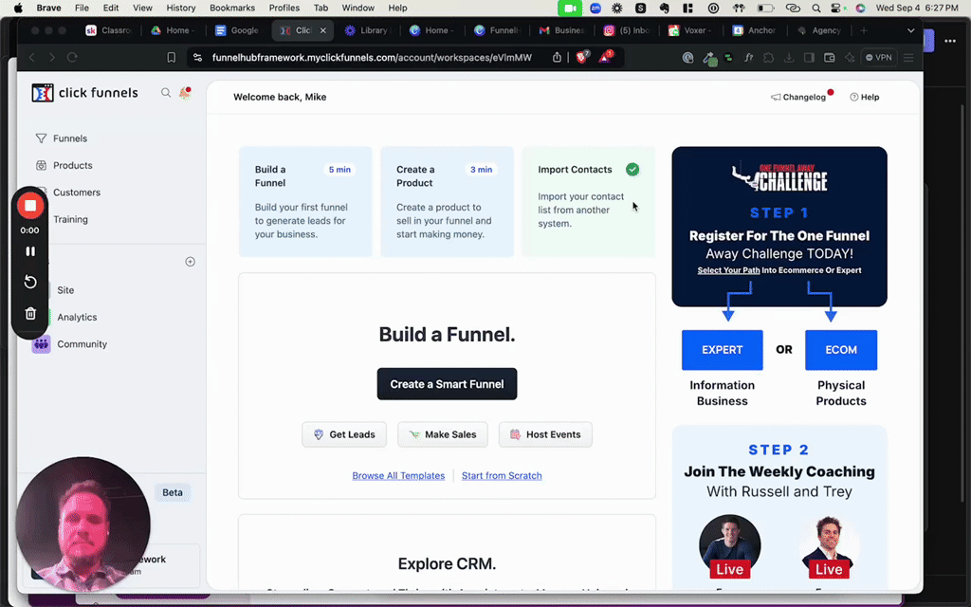Viewport: 971px width, 607px height.
Task: Open the Brave Shields lion icon
Action: coord(583,56)
